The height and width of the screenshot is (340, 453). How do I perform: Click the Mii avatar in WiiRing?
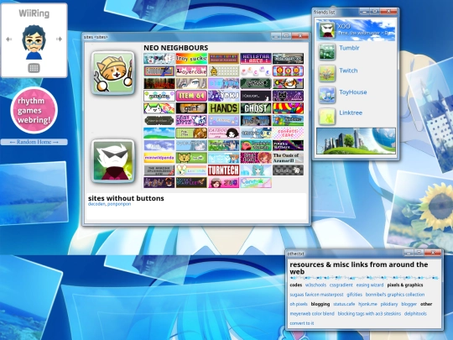click(x=34, y=42)
